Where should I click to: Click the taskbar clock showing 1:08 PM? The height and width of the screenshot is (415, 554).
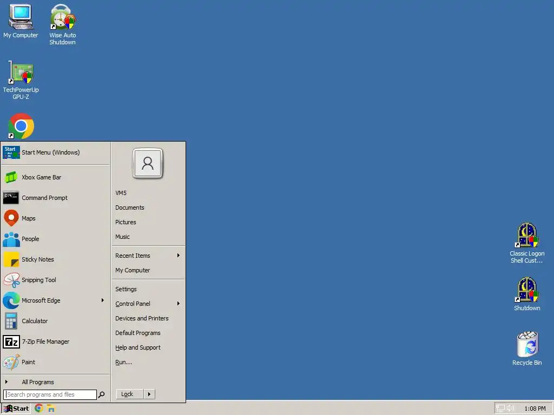click(535, 409)
